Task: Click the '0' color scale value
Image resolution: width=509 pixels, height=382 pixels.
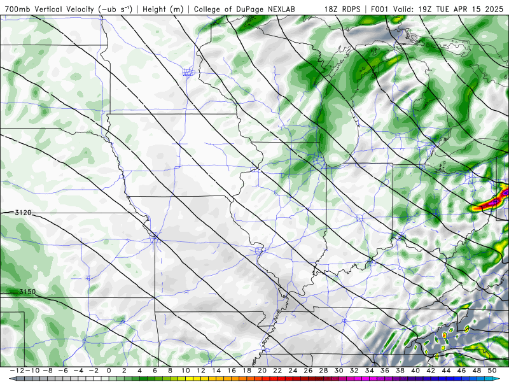Action: click(109, 371)
